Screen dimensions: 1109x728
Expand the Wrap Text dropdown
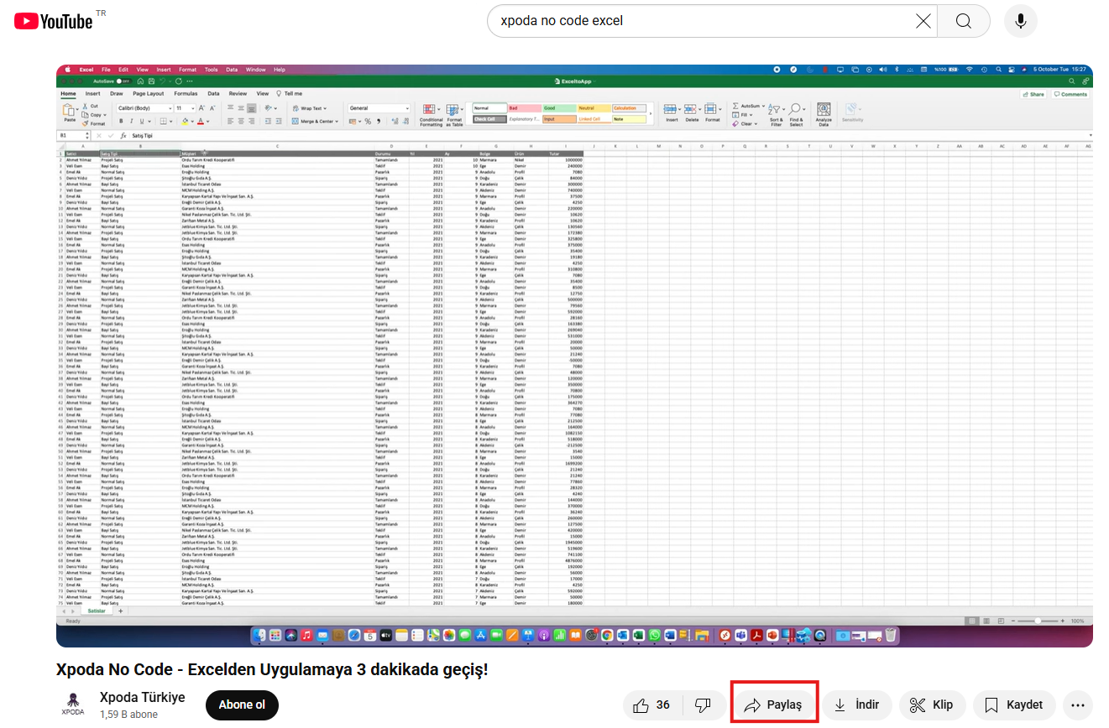pyautogui.click(x=325, y=108)
